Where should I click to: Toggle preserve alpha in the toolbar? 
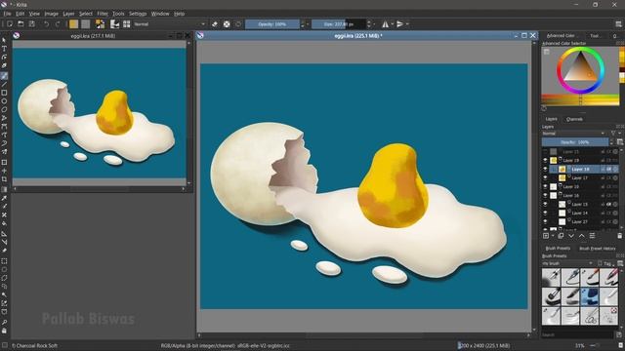click(x=227, y=24)
